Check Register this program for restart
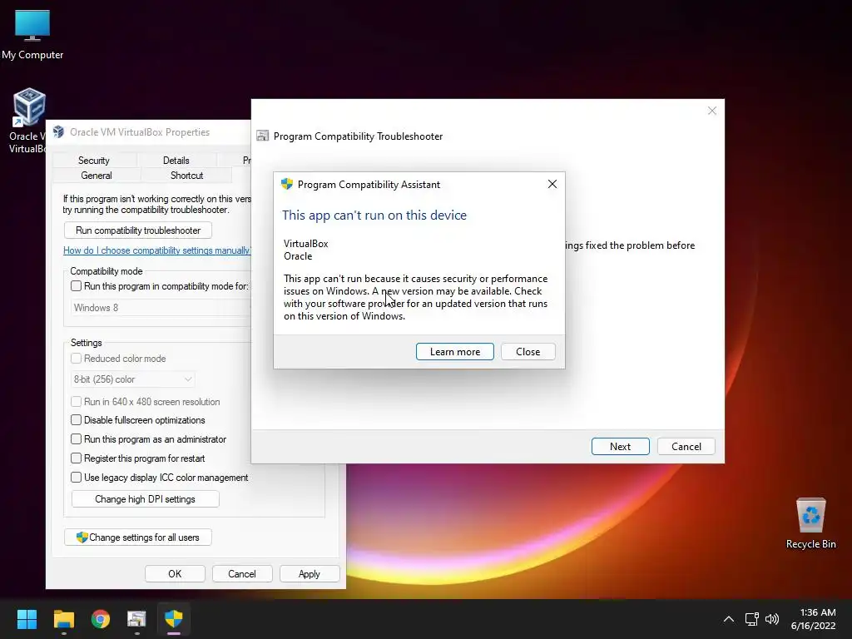 (76, 458)
